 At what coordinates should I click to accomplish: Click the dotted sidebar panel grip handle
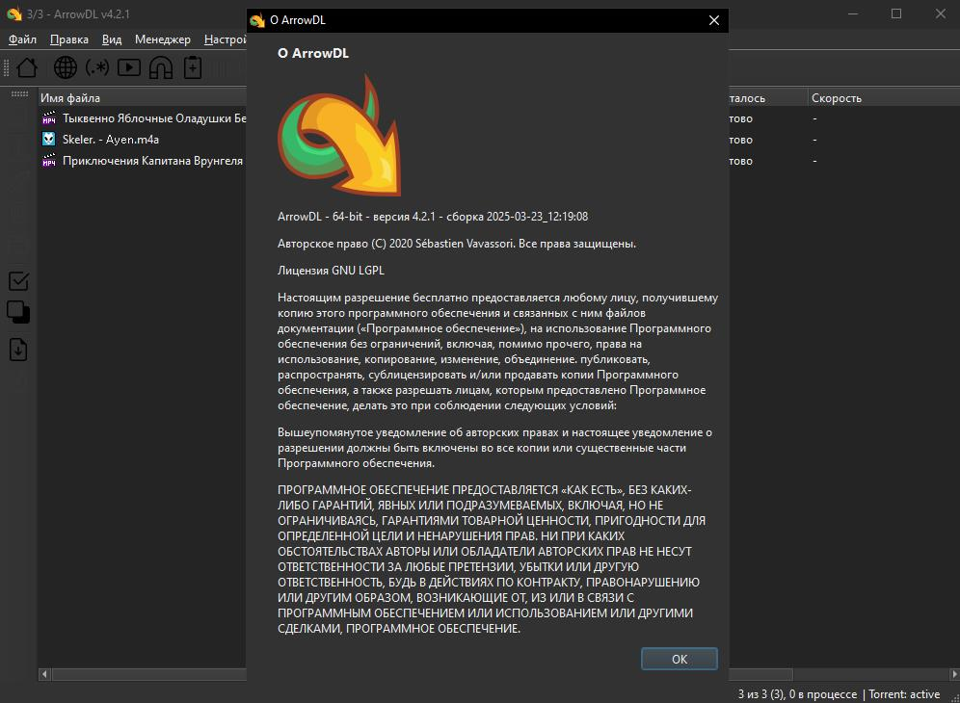[19, 93]
